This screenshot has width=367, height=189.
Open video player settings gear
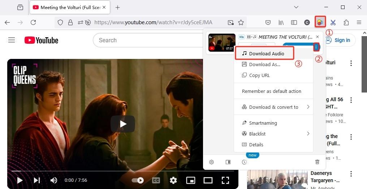173,180
